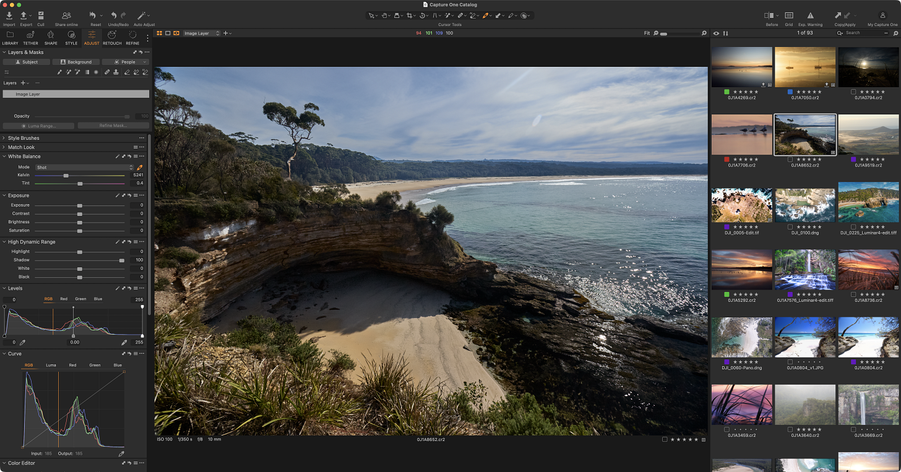Open the Cull tool
Image resolution: width=901 pixels, height=472 pixels.
click(x=41, y=15)
